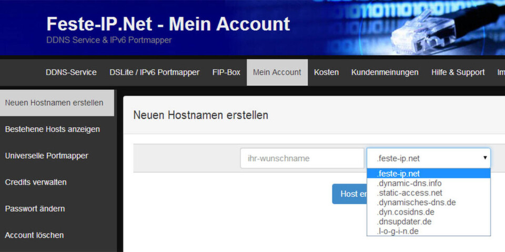Click the blue Host erstellen button

coord(349,194)
